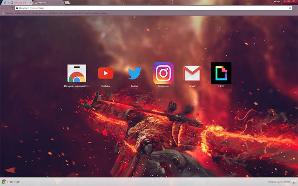Screen dimensions: 298x186
Task: Open the Chrome Web Store app
Action: pos(76,73)
